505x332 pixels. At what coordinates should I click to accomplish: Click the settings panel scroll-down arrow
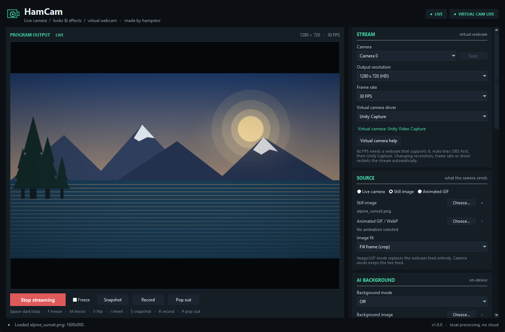click(x=496, y=315)
